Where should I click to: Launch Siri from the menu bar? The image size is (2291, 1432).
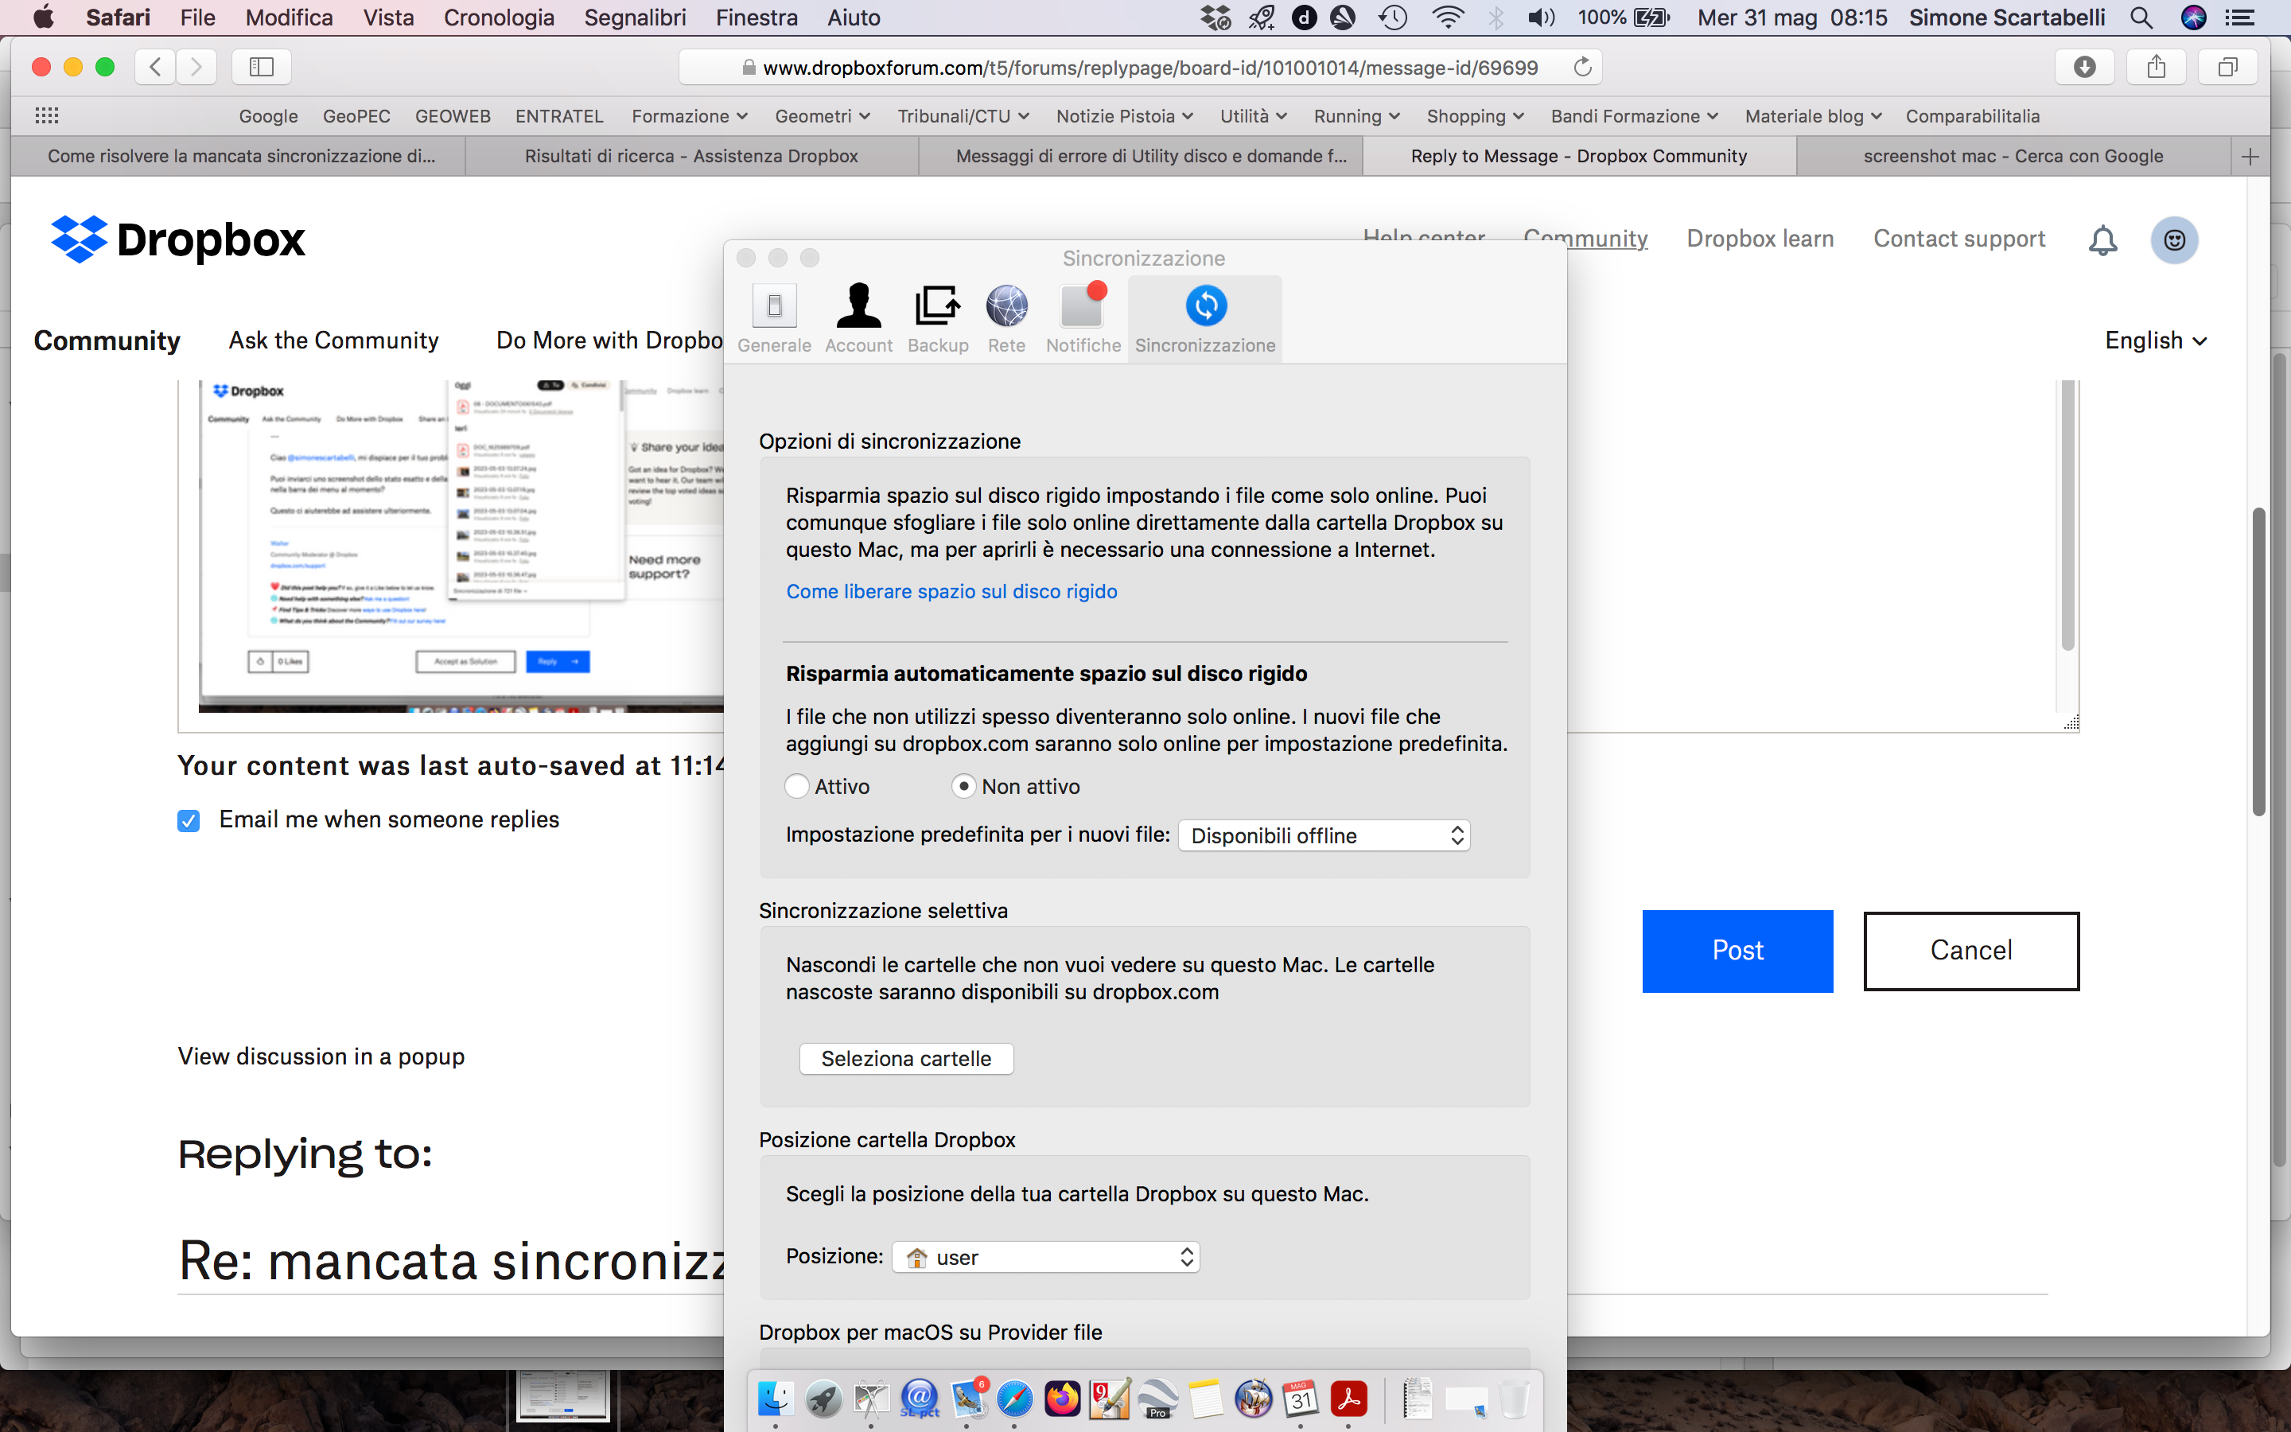tap(2193, 17)
